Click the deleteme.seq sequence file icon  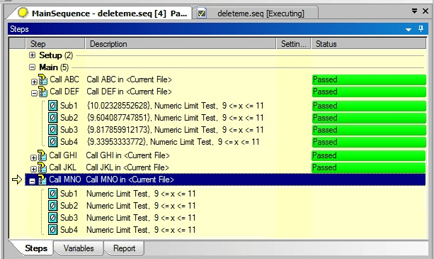point(202,13)
